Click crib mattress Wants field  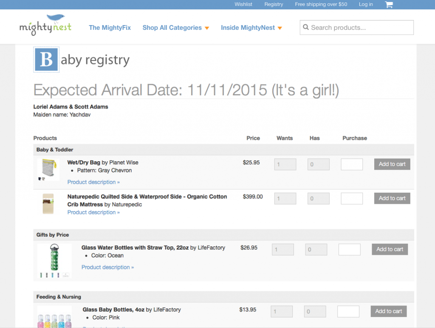285,198
